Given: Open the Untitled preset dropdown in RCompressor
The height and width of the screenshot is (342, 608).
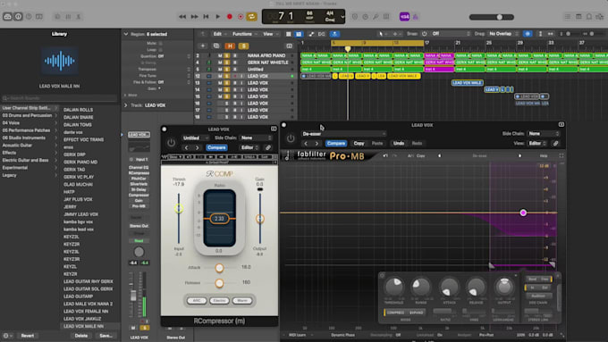Looking at the screenshot, I should coord(195,138).
